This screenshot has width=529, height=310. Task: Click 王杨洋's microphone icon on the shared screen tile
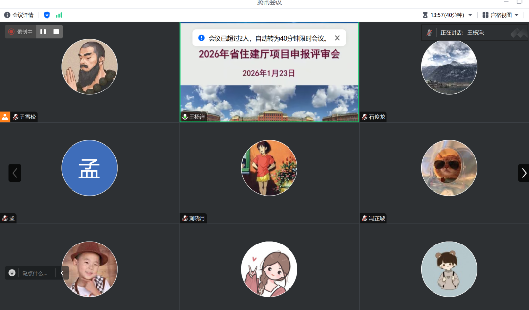tap(185, 117)
